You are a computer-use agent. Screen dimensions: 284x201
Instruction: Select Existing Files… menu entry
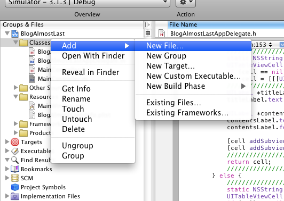(193, 103)
